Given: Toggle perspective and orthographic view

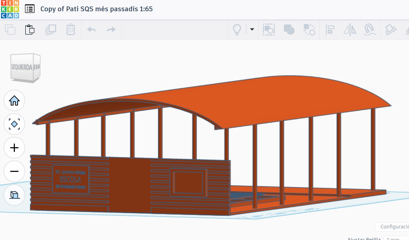Looking at the screenshot, I should 14,195.
